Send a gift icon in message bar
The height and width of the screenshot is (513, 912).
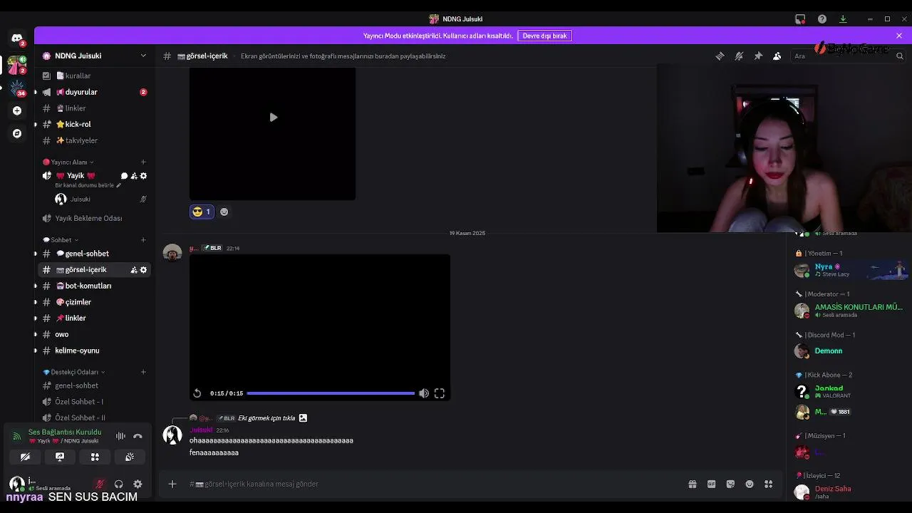pos(692,484)
